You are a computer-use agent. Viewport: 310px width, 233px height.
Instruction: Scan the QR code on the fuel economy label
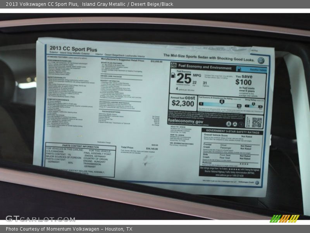pos(256,122)
